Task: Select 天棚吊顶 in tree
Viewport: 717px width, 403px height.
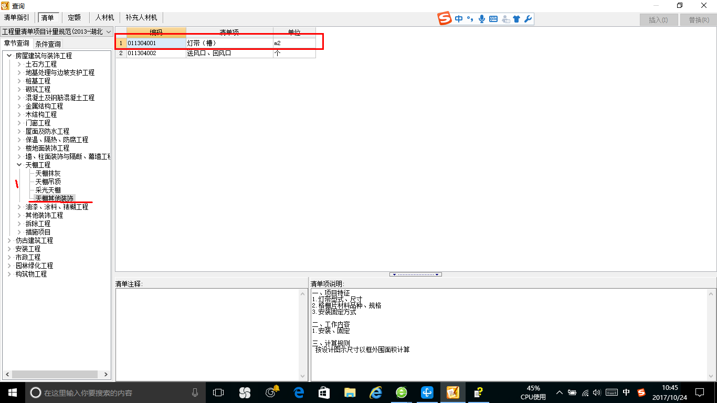Action: [x=48, y=182]
